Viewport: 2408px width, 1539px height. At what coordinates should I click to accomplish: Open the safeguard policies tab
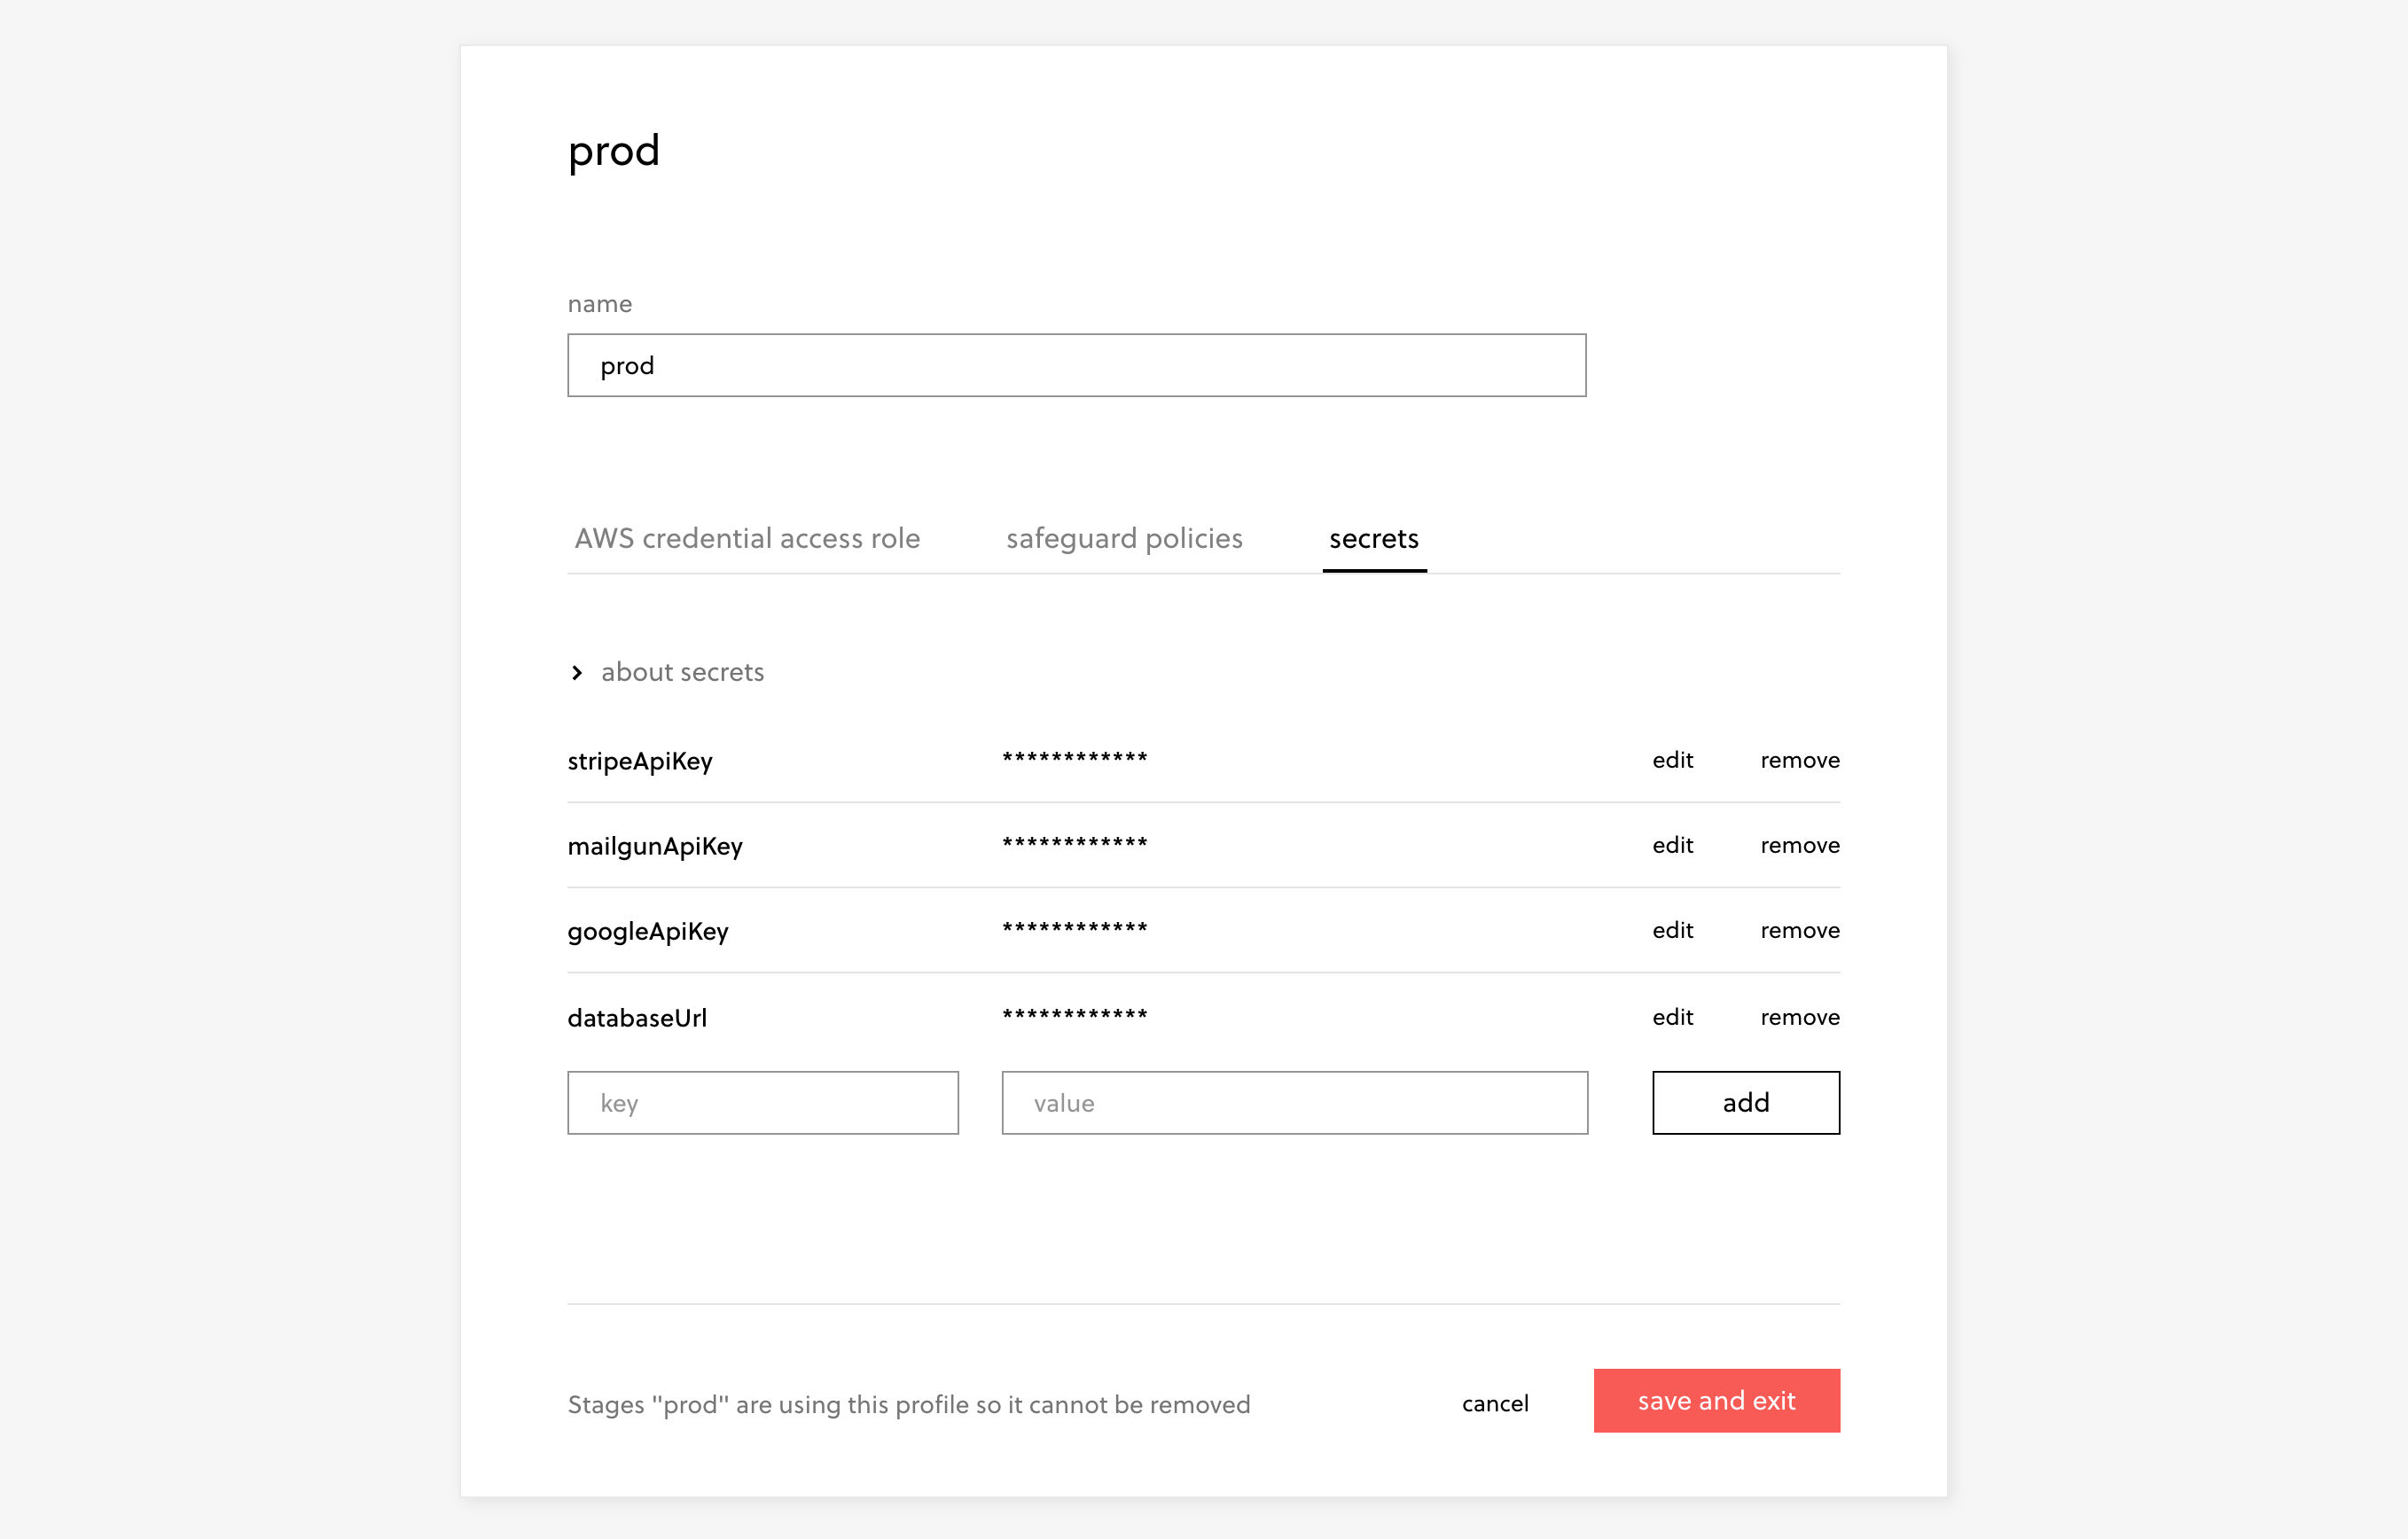[1124, 538]
